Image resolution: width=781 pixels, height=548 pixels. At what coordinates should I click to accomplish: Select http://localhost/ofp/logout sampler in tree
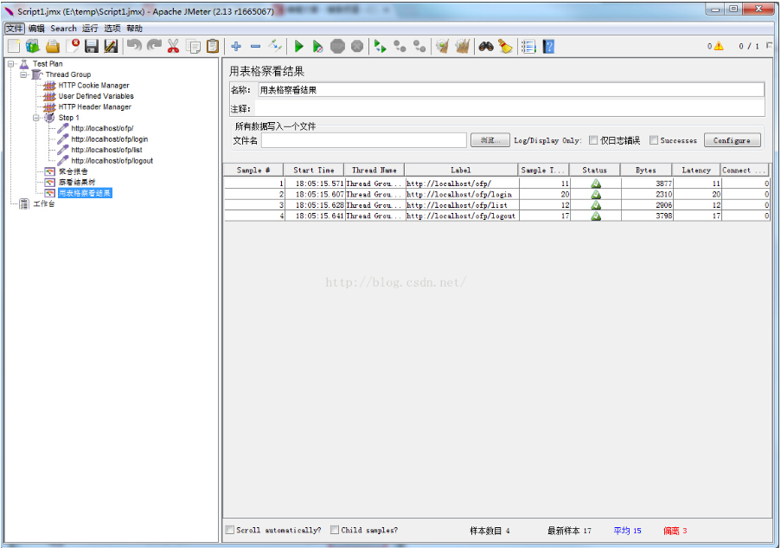[x=112, y=160]
